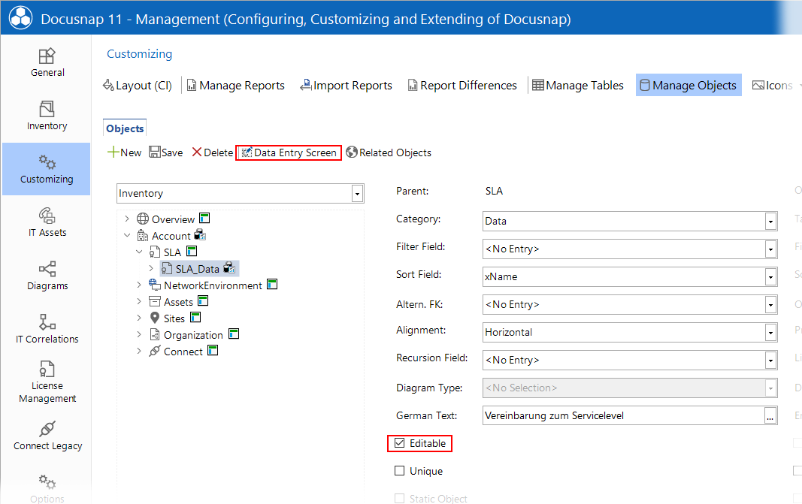Screen dimensions: 802x504
Task: Click the Data Entry Screen button
Action: click(x=289, y=152)
